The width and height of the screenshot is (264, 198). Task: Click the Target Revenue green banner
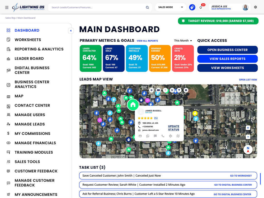(218, 21)
